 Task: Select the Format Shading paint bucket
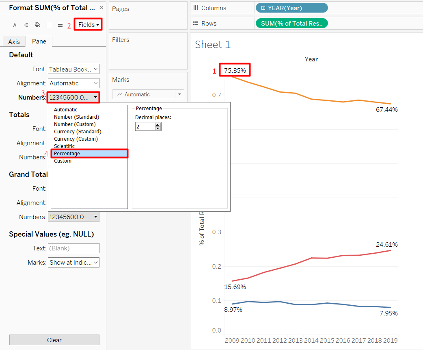tap(37, 25)
